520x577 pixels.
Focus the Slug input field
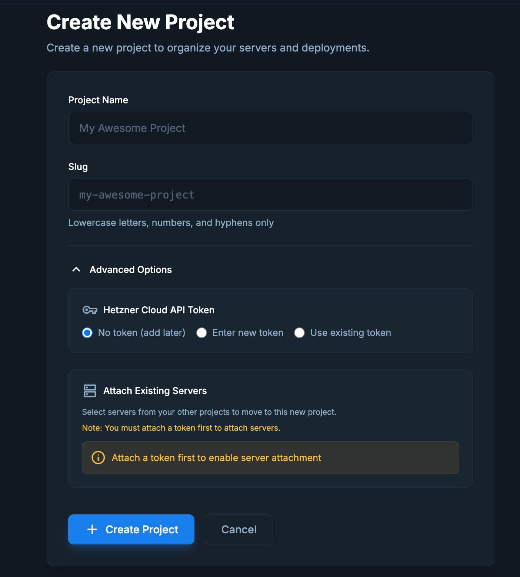(x=270, y=194)
